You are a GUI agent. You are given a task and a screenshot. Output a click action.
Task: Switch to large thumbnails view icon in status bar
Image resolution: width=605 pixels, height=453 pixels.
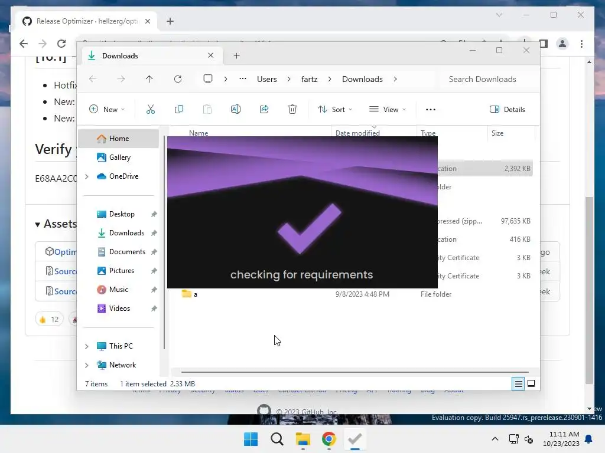point(531,383)
